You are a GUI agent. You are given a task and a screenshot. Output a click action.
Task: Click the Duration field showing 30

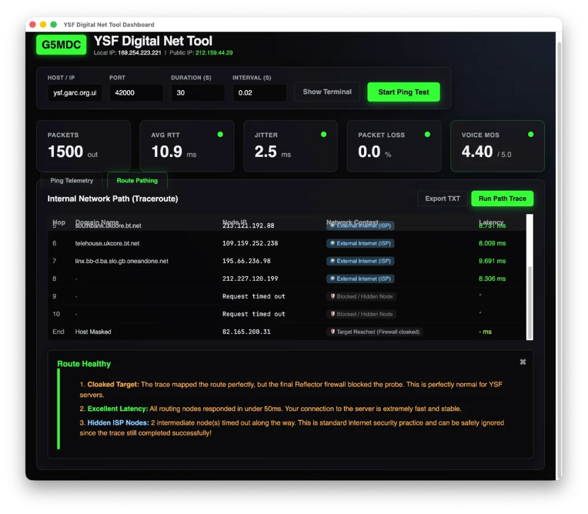point(198,92)
